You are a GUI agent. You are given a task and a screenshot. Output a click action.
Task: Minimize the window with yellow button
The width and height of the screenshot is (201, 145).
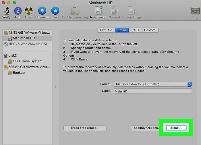[x=9, y=3]
